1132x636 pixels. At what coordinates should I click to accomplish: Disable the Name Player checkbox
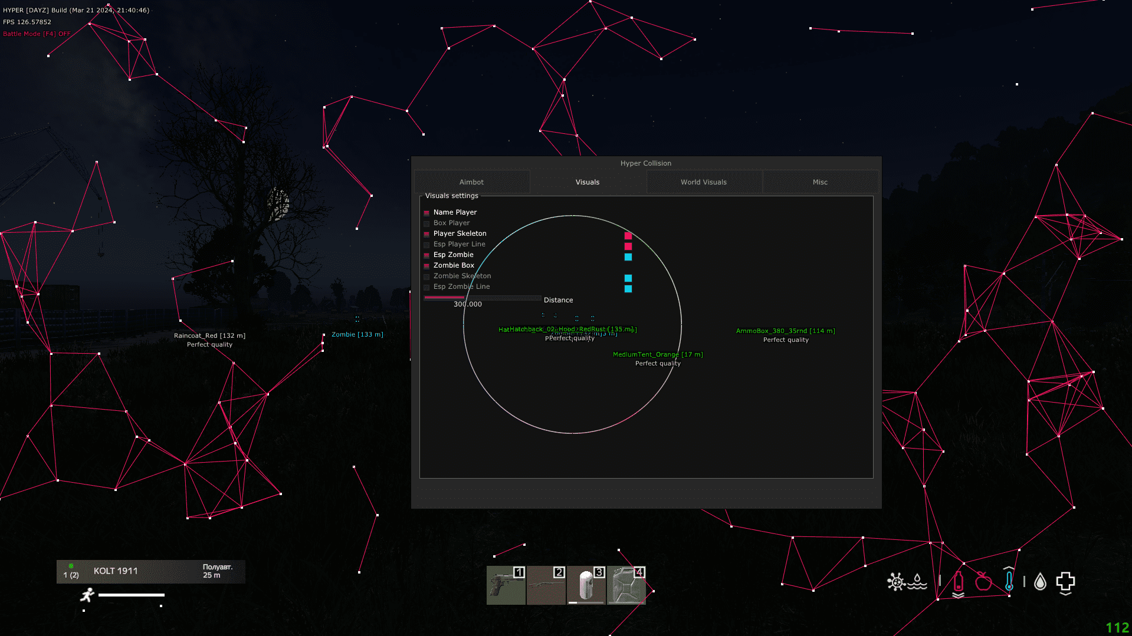tap(426, 213)
